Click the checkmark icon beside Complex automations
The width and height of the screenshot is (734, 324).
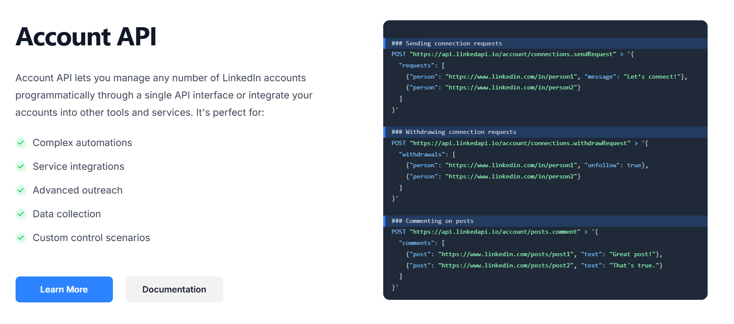pos(21,143)
